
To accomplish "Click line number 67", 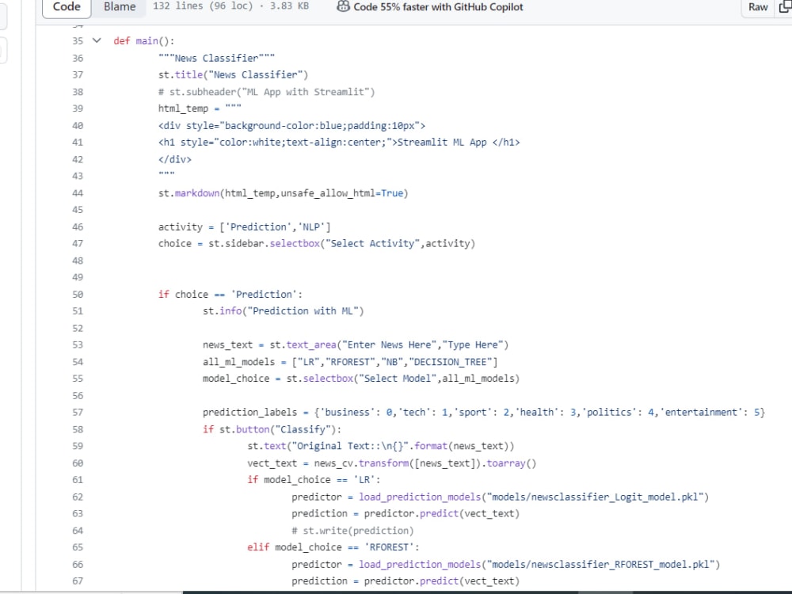I will pos(78,581).
